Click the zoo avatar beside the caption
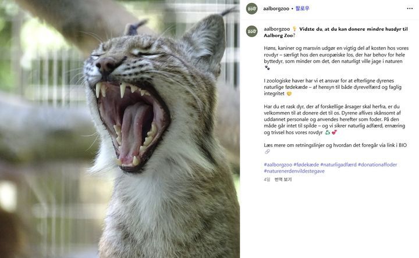419x258 pixels. click(x=252, y=31)
